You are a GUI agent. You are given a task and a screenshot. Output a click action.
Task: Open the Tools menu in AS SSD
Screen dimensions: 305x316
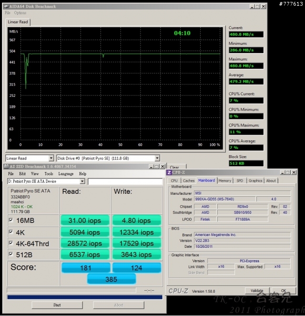49,174
